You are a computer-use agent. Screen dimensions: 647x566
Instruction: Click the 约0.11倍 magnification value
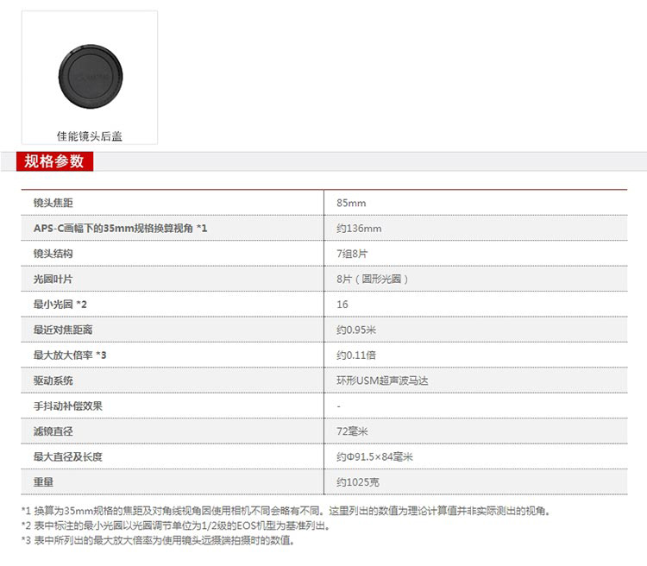(355, 355)
